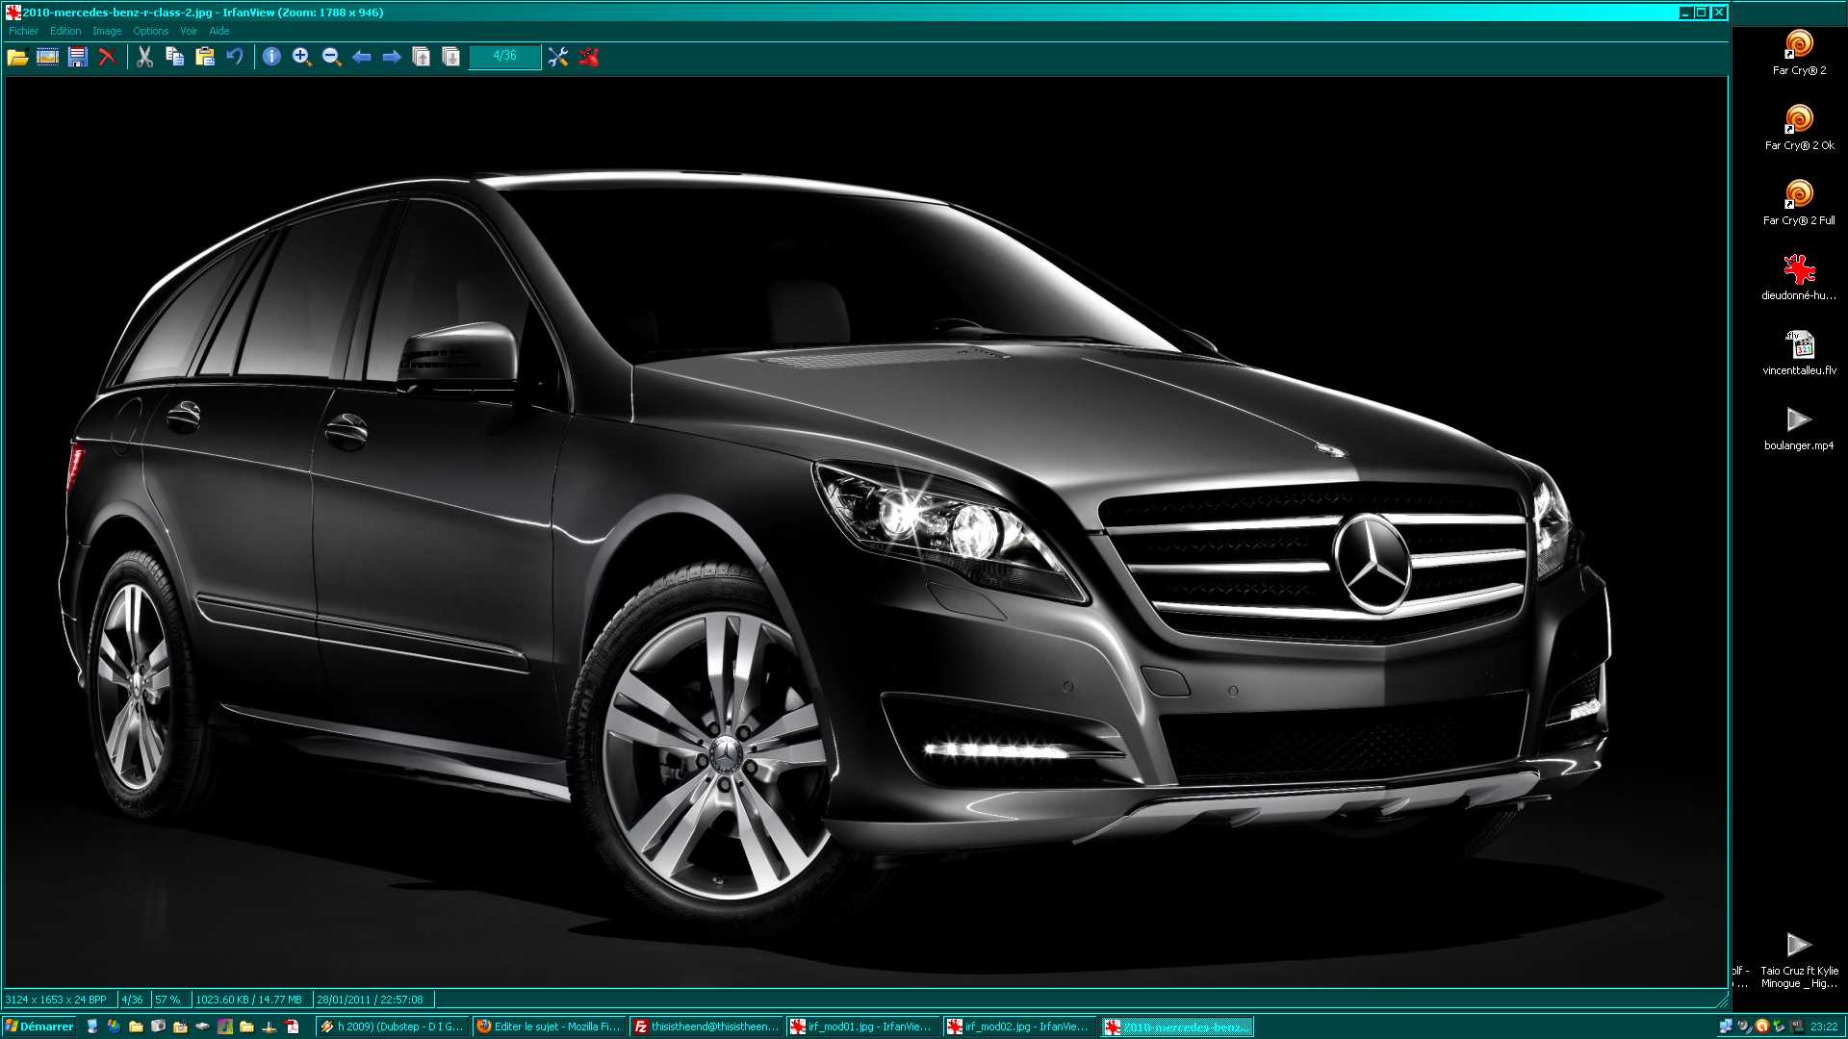This screenshot has width=1848, height=1039.
Task: Switch to FileZilla taskbar button
Action: click(x=706, y=1026)
